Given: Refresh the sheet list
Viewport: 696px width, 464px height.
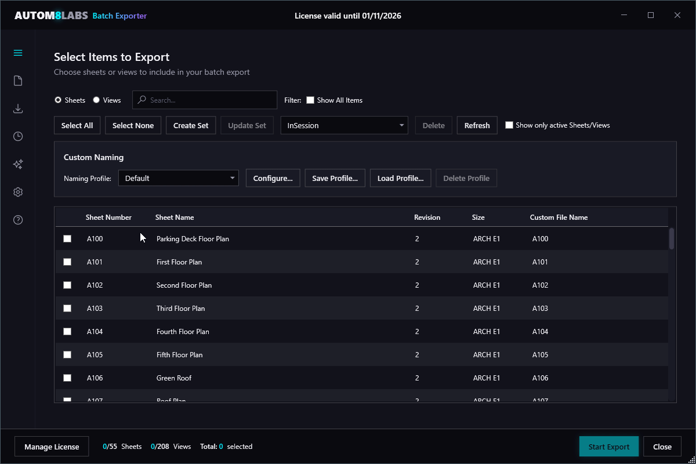Looking at the screenshot, I should click(477, 125).
